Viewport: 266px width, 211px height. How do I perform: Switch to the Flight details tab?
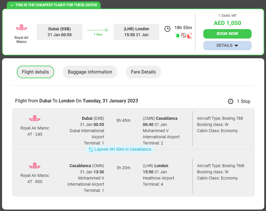[x=35, y=72]
